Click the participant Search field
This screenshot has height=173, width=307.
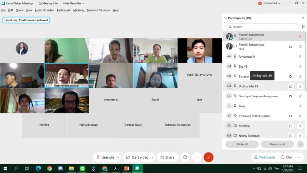click(x=262, y=27)
